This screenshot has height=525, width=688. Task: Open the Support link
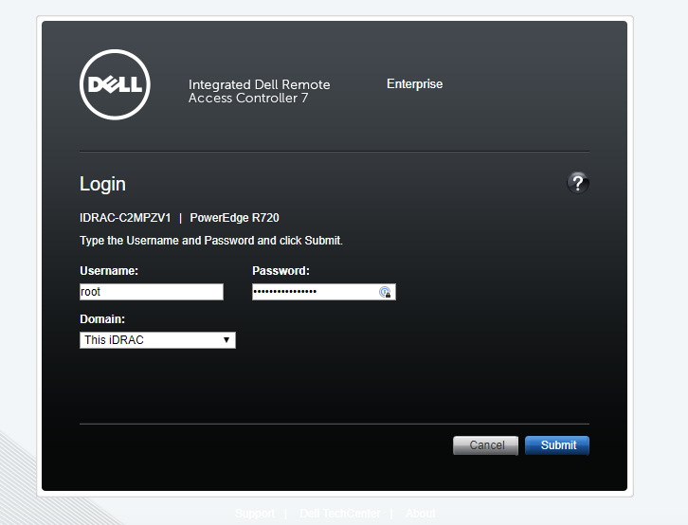(255, 514)
